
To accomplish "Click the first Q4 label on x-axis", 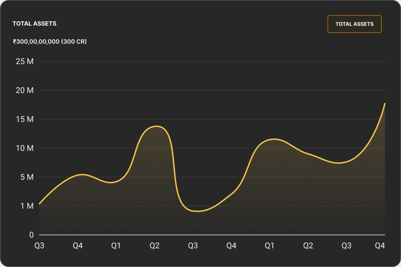I will tap(78, 246).
